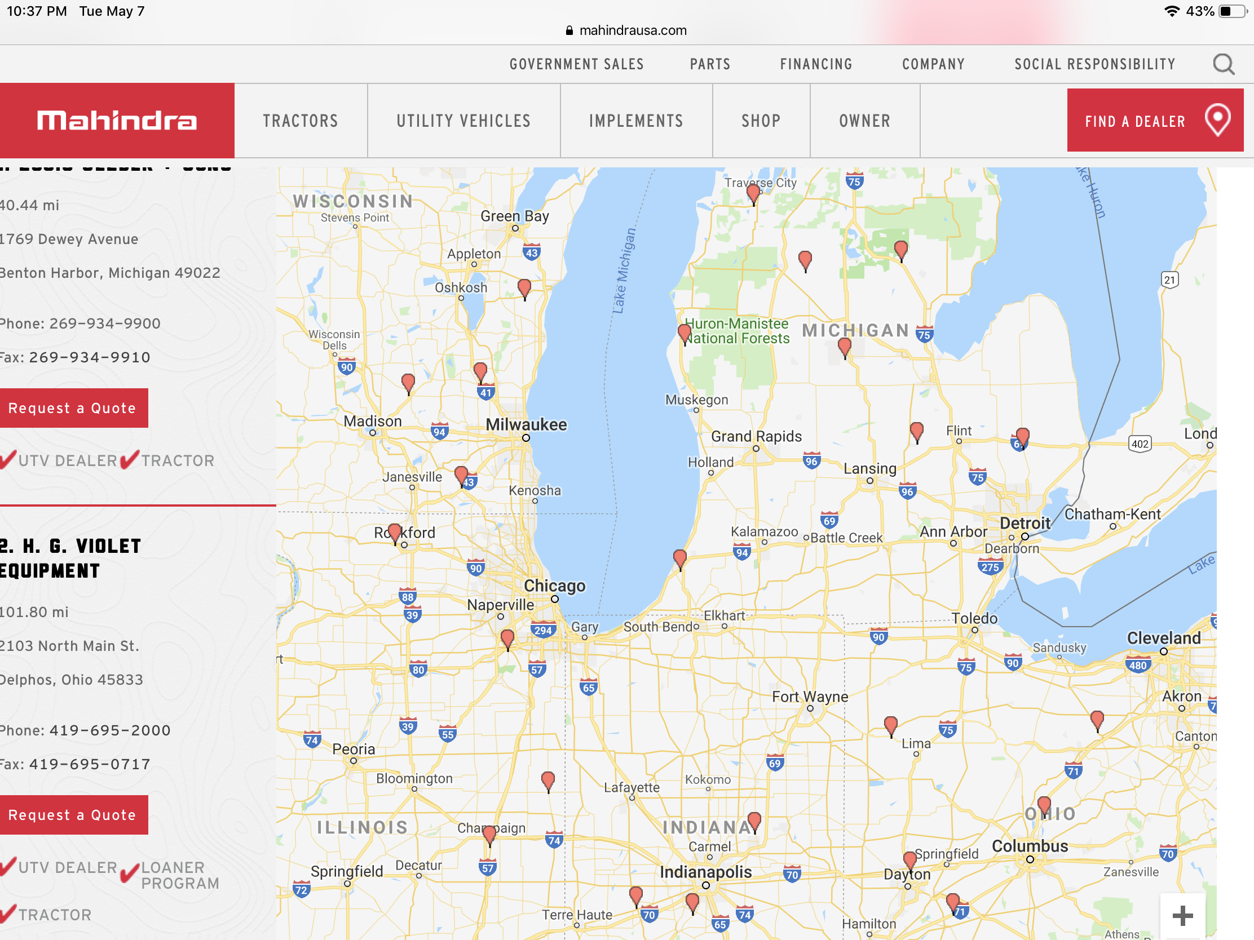The width and height of the screenshot is (1254, 940).
Task: Select the dealer pin east of Flint
Action: 1022,438
